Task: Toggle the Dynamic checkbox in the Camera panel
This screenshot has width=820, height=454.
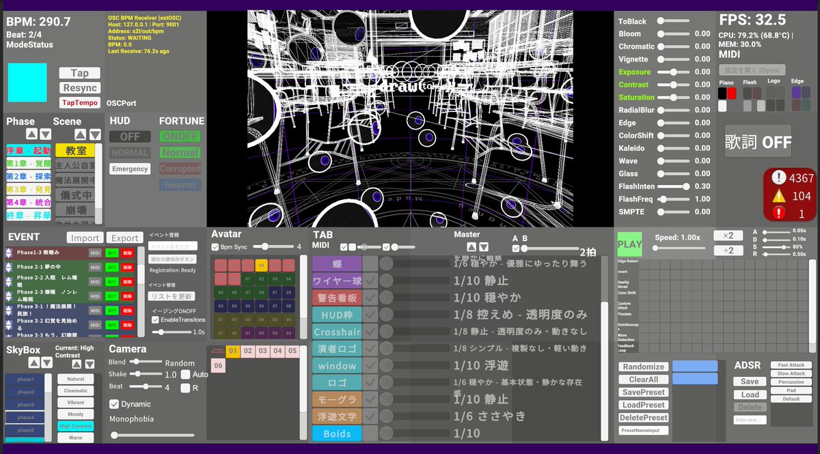Action: click(x=115, y=403)
